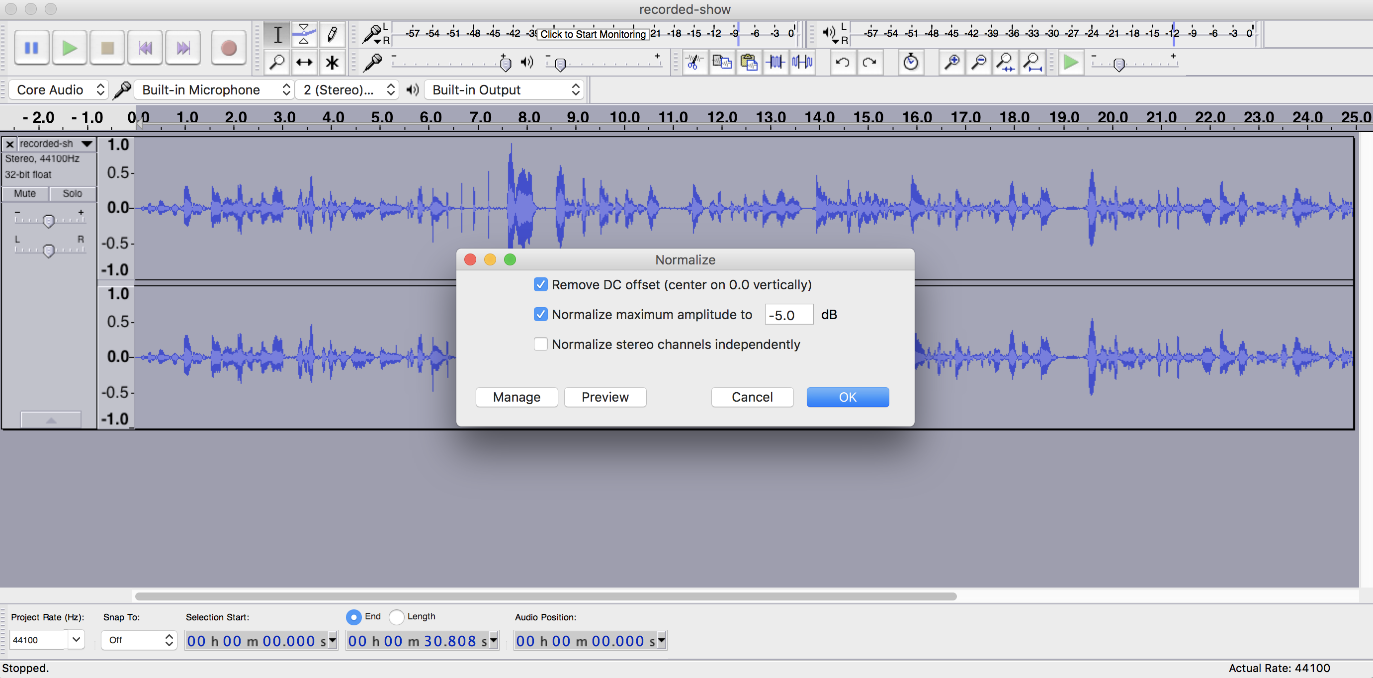This screenshot has height=678, width=1373.
Task: Click the Redo arrow icon
Action: (x=869, y=62)
